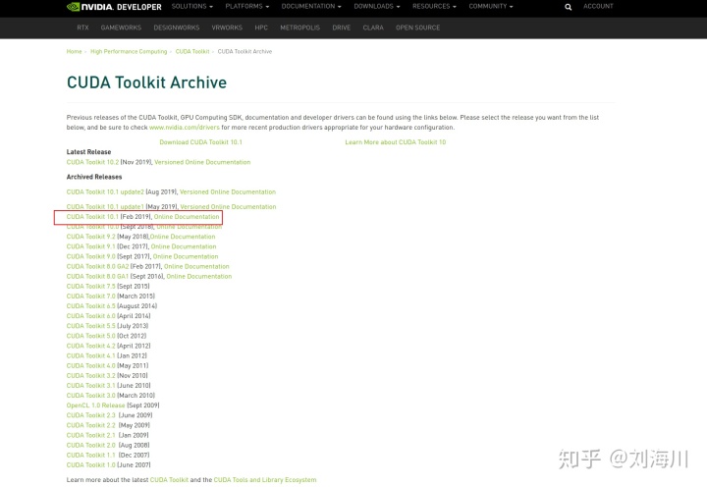This screenshot has width=707, height=487.
Task: Go to the GameWorks section
Action: click(121, 27)
